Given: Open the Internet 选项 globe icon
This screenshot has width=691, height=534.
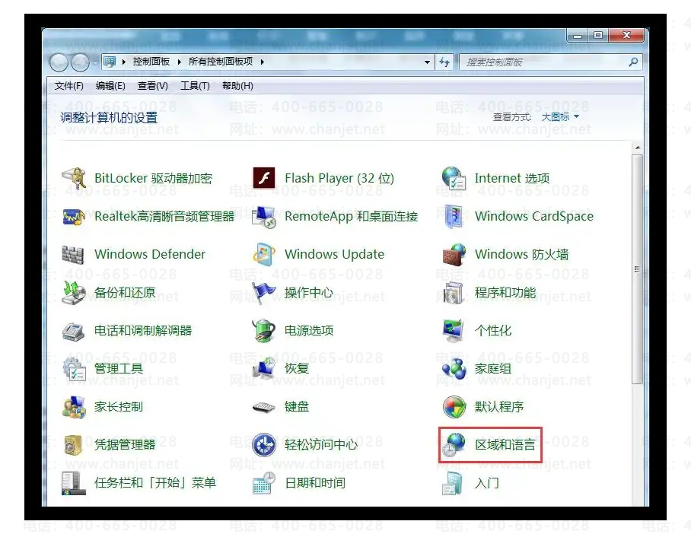Looking at the screenshot, I should point(454,178).
